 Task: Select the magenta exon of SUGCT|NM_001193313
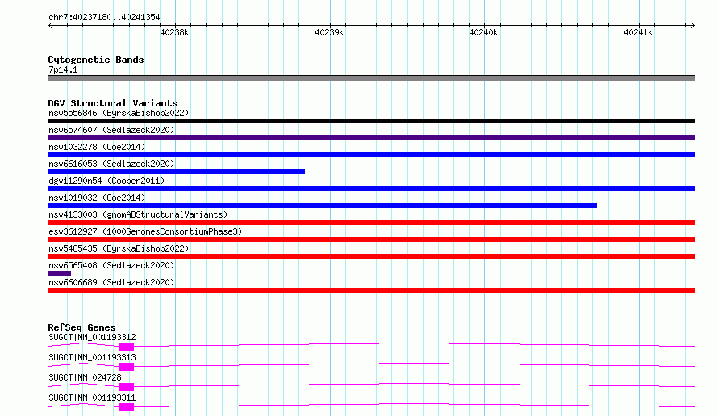pyautogui.click(x=126, y=367)
